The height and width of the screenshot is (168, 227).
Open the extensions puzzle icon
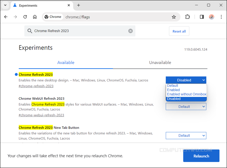click(188, 17)
